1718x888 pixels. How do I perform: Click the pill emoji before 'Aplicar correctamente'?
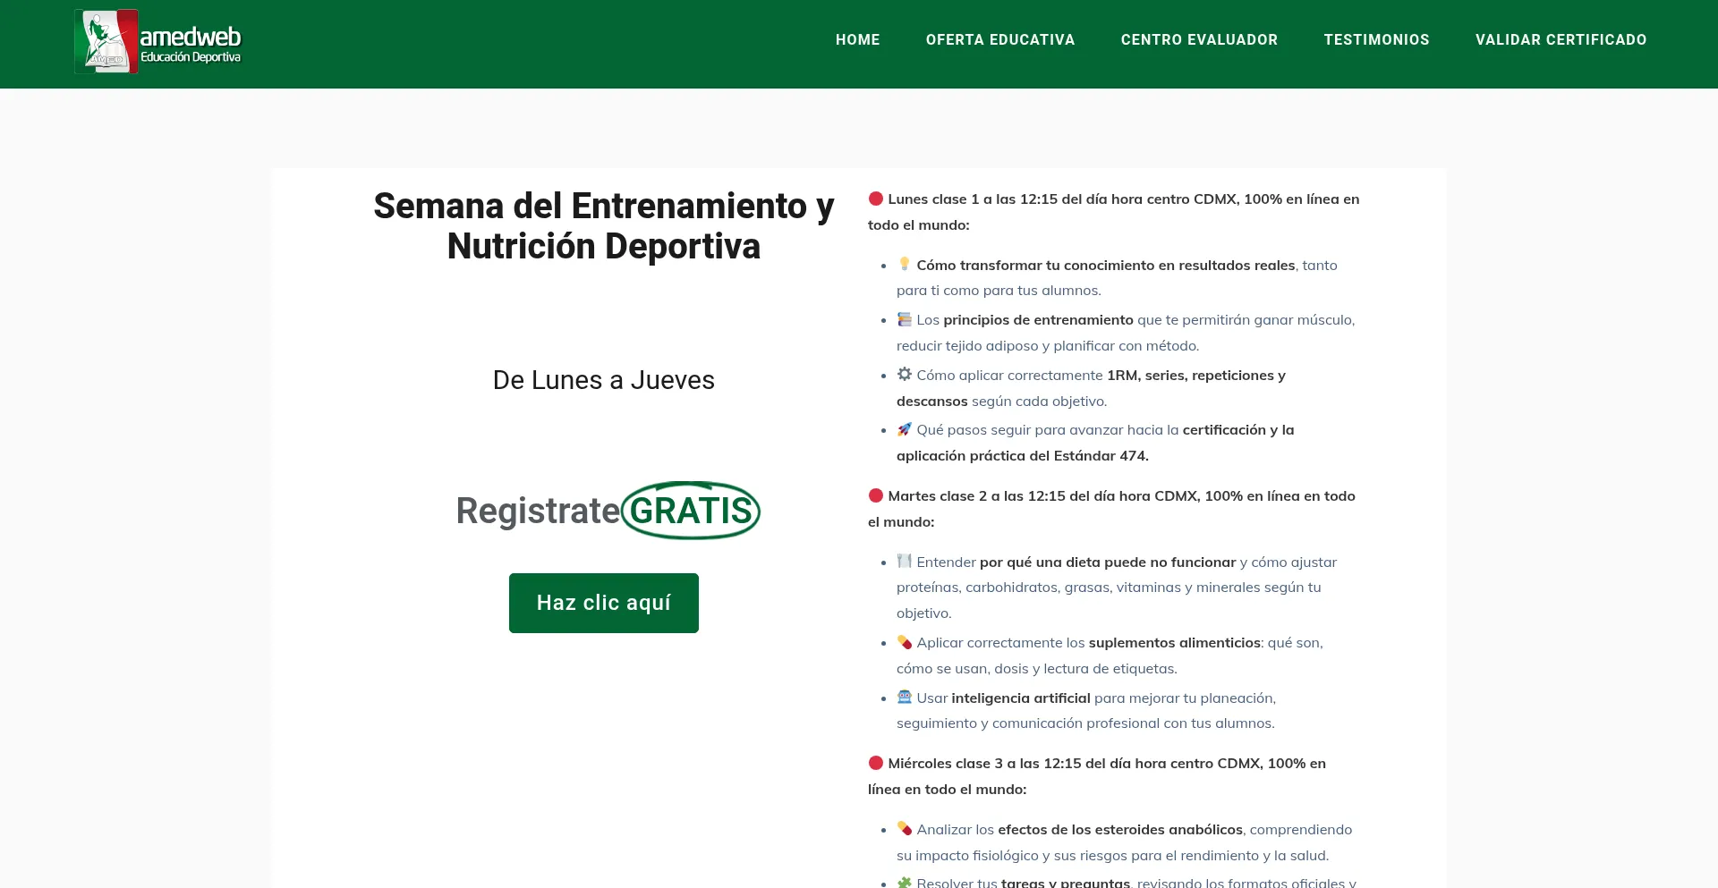click(x=905, y=642)
